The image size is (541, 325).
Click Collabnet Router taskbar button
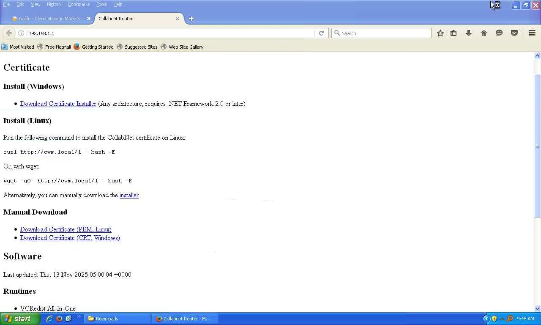(185, 319)
